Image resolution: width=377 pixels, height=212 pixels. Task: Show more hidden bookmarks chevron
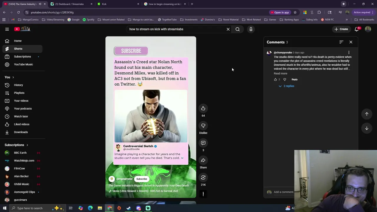(x=347, y=20)
